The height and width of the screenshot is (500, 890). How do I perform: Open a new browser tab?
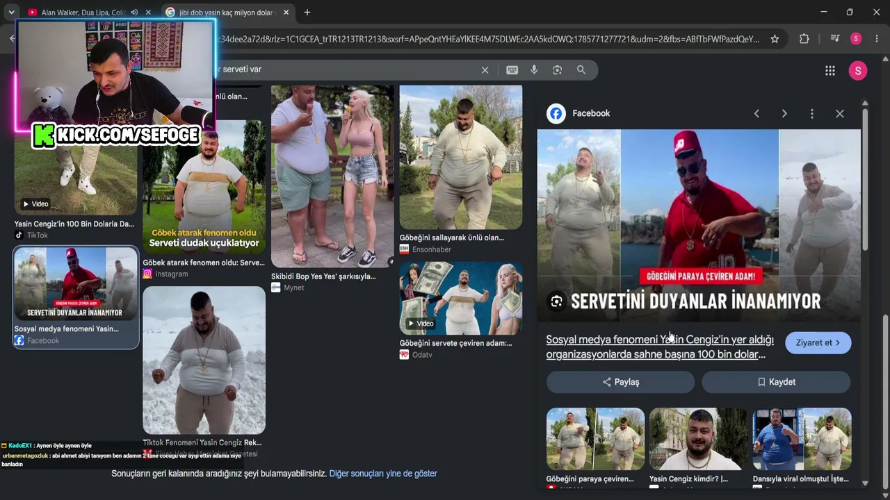click(307, 12)
